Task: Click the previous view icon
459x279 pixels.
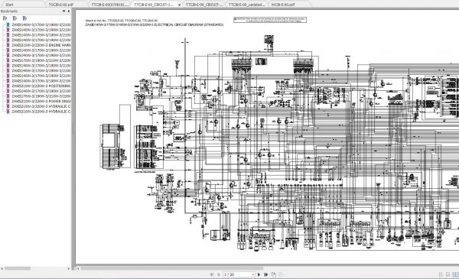Action: pyautogui.click(x=273, y=274)
